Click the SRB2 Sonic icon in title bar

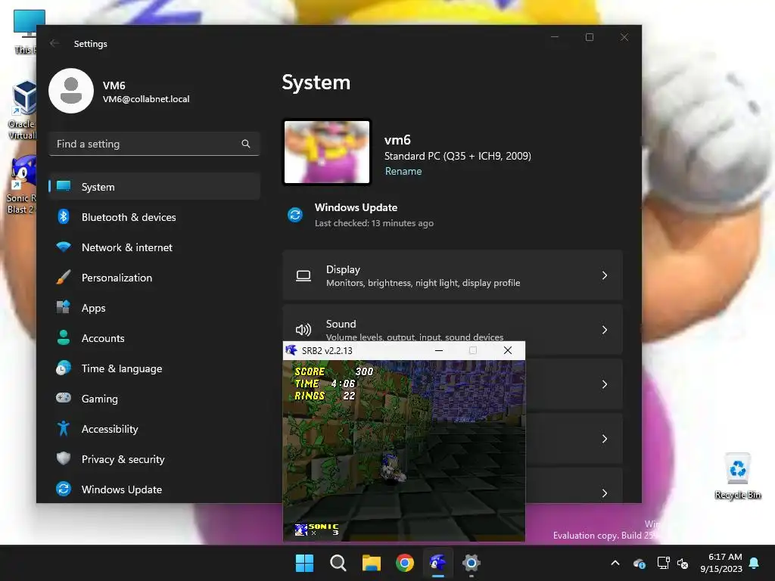coord(291,350)
